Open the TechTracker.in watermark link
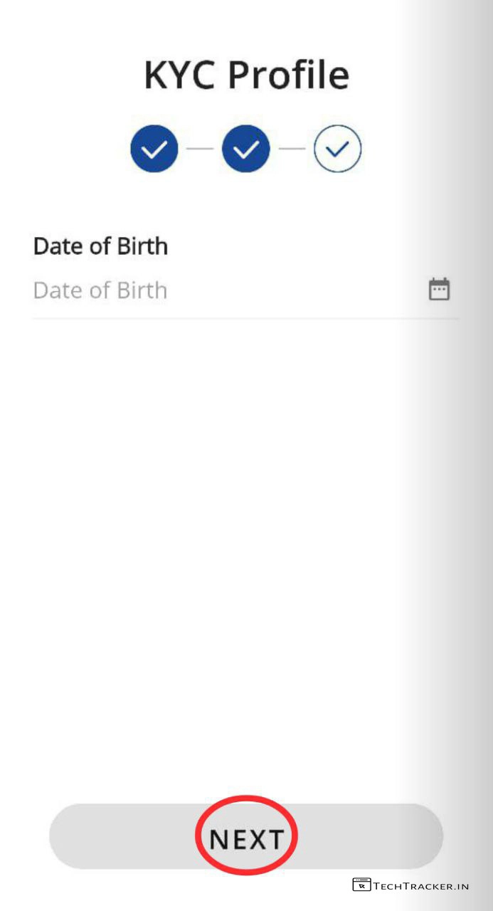This screenshot has width=493, height=911. pos(420,886)
